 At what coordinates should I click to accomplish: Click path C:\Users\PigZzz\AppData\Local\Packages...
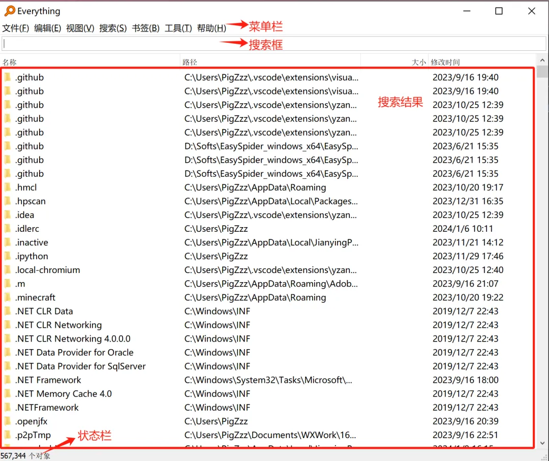point(271,201)
